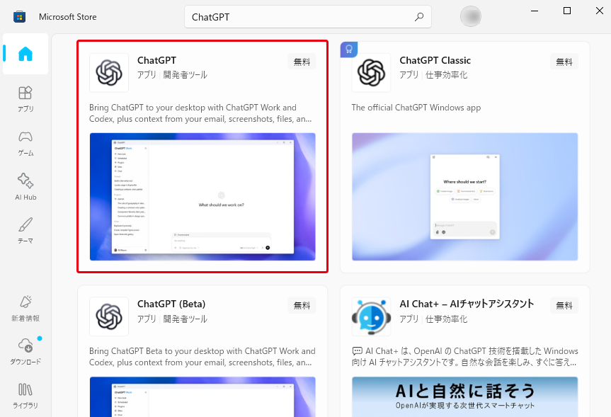Click the Microsoft Store title text
This screenshot has height=417, width=611.
[68, 17]
